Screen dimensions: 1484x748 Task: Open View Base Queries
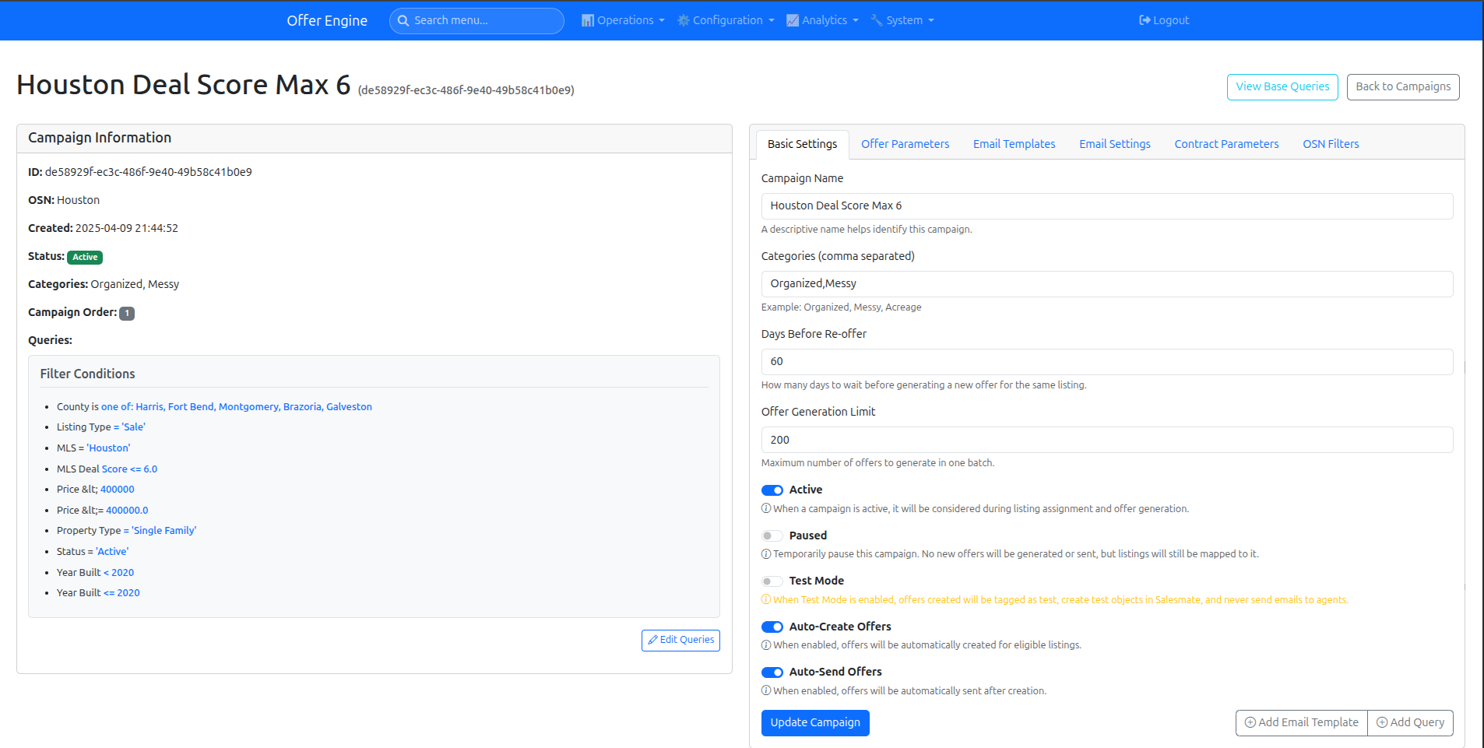[1282, 86]
